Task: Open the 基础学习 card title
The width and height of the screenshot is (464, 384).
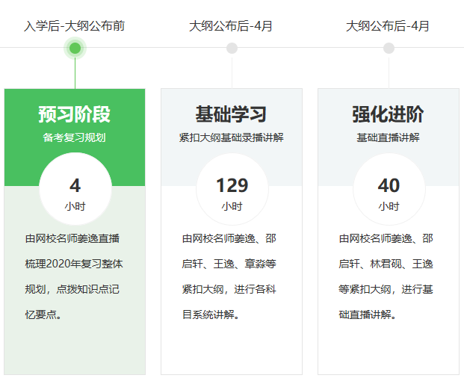Action: (x=232, y=114)
